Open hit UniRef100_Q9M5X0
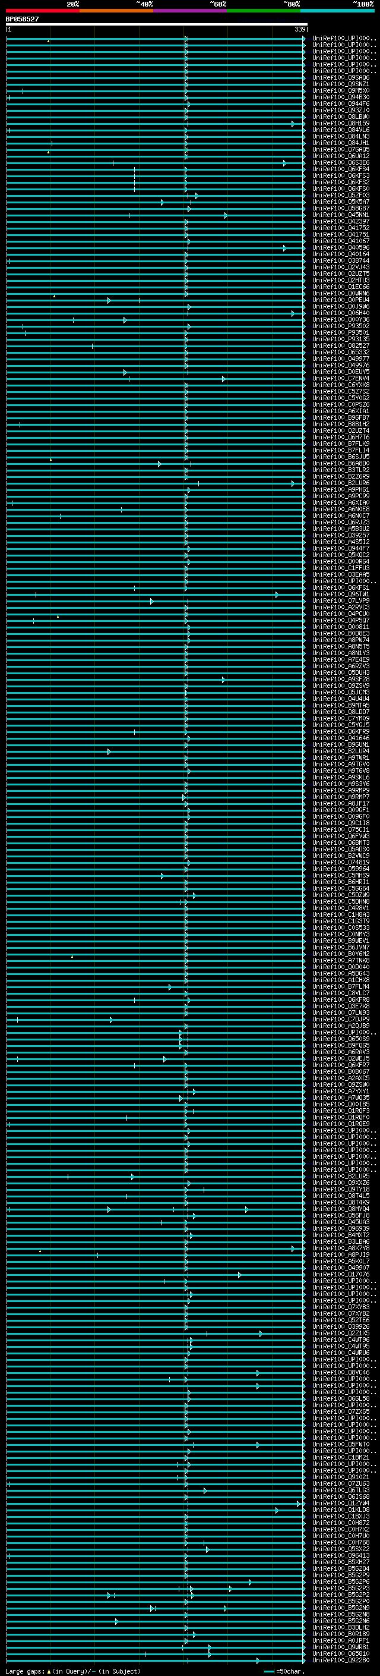The height and width of the screenshot is (1676, 380). [x=340, y=90]
